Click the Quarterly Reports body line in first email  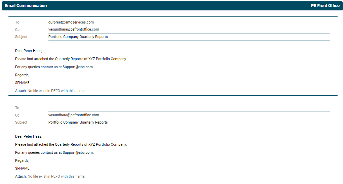pos(71,59)
